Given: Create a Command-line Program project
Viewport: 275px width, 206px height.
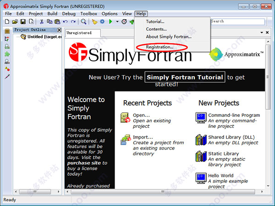Looking at the screenshot, I should pos(234,115).
